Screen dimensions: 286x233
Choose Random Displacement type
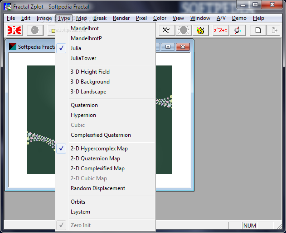tap(106, 188)
